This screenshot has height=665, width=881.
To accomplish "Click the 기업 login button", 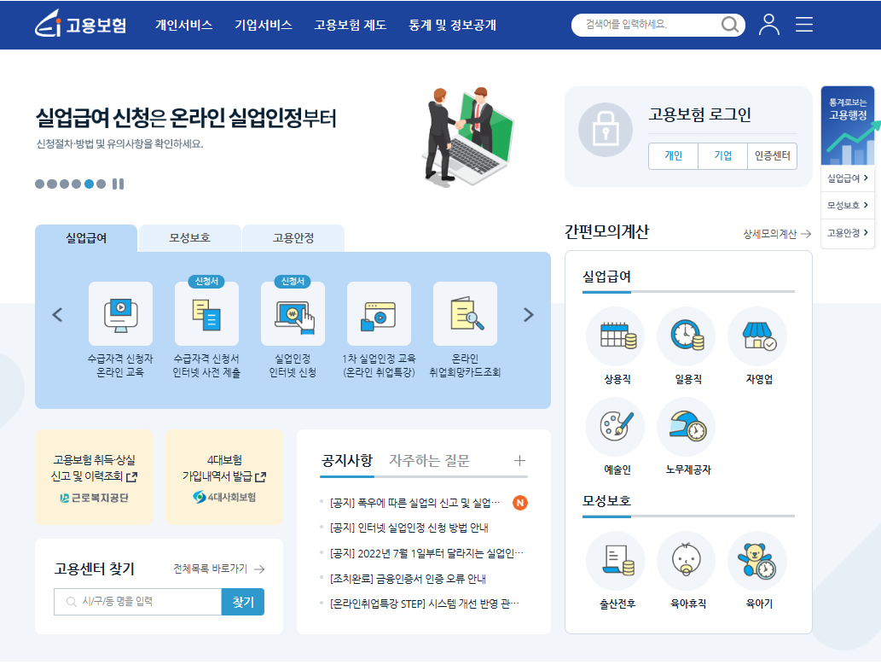I will pyautogui.click(x=722, y=156).
